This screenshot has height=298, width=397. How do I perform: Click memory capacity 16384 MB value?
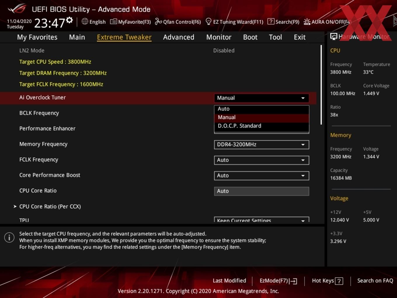coord(341,178)
